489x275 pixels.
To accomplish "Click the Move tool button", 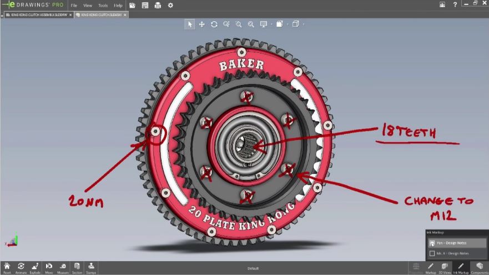I will click(49, 268).
